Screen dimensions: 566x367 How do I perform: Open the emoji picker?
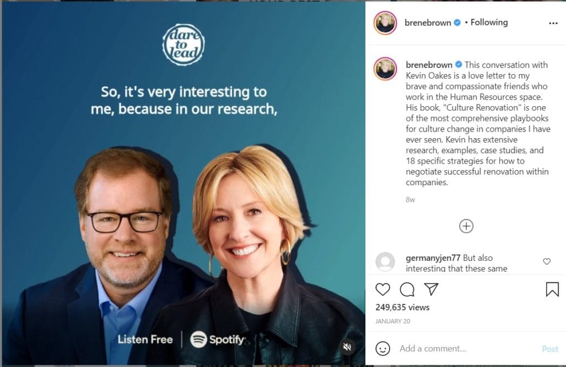[x=382, y=348]
